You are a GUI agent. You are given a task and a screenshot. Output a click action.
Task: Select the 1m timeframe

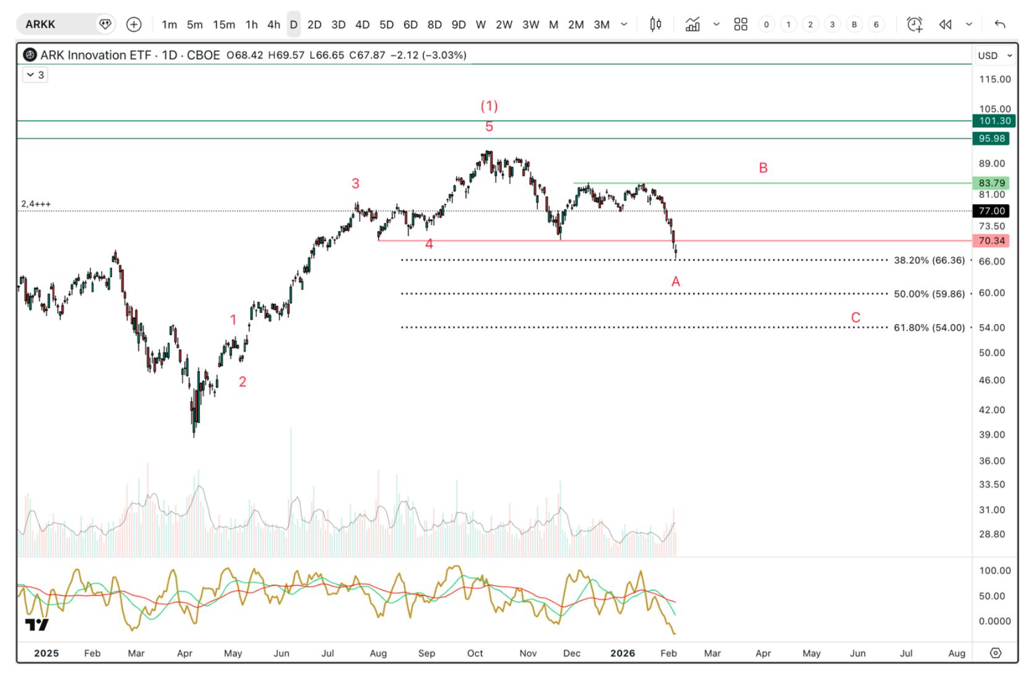(169, 24)
